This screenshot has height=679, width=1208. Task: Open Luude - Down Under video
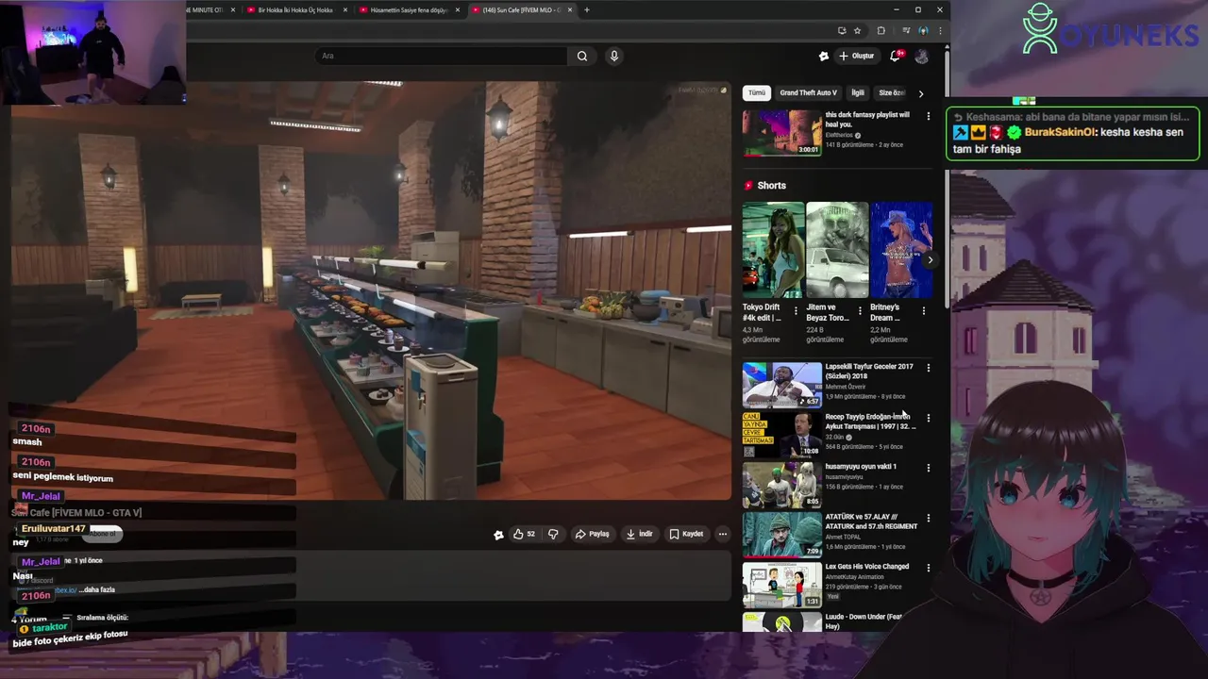(x=781, y=622)
